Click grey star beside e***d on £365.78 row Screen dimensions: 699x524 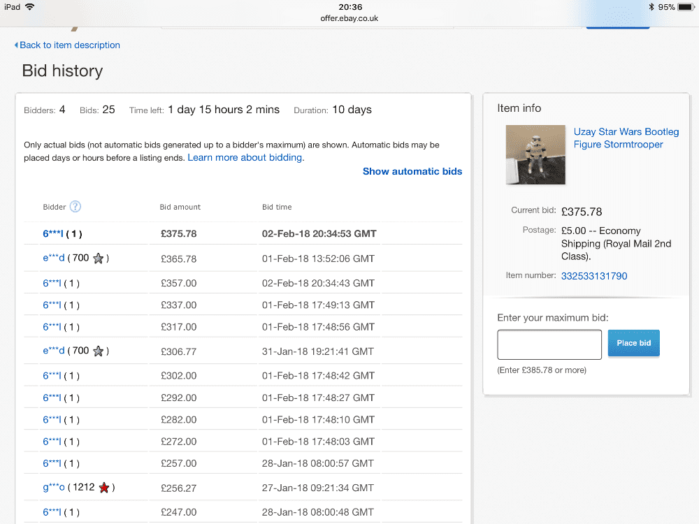99,259
